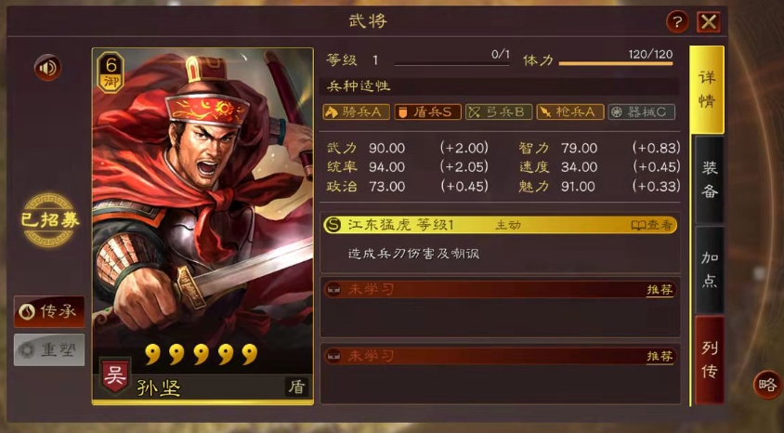The image size is (784, 433).
Task: Mute the general's voice speaker icon
Action: (47, 68)
